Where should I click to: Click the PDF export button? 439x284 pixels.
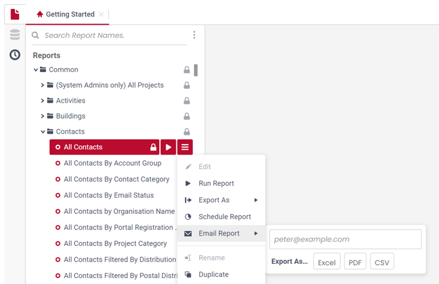point(355,262)
